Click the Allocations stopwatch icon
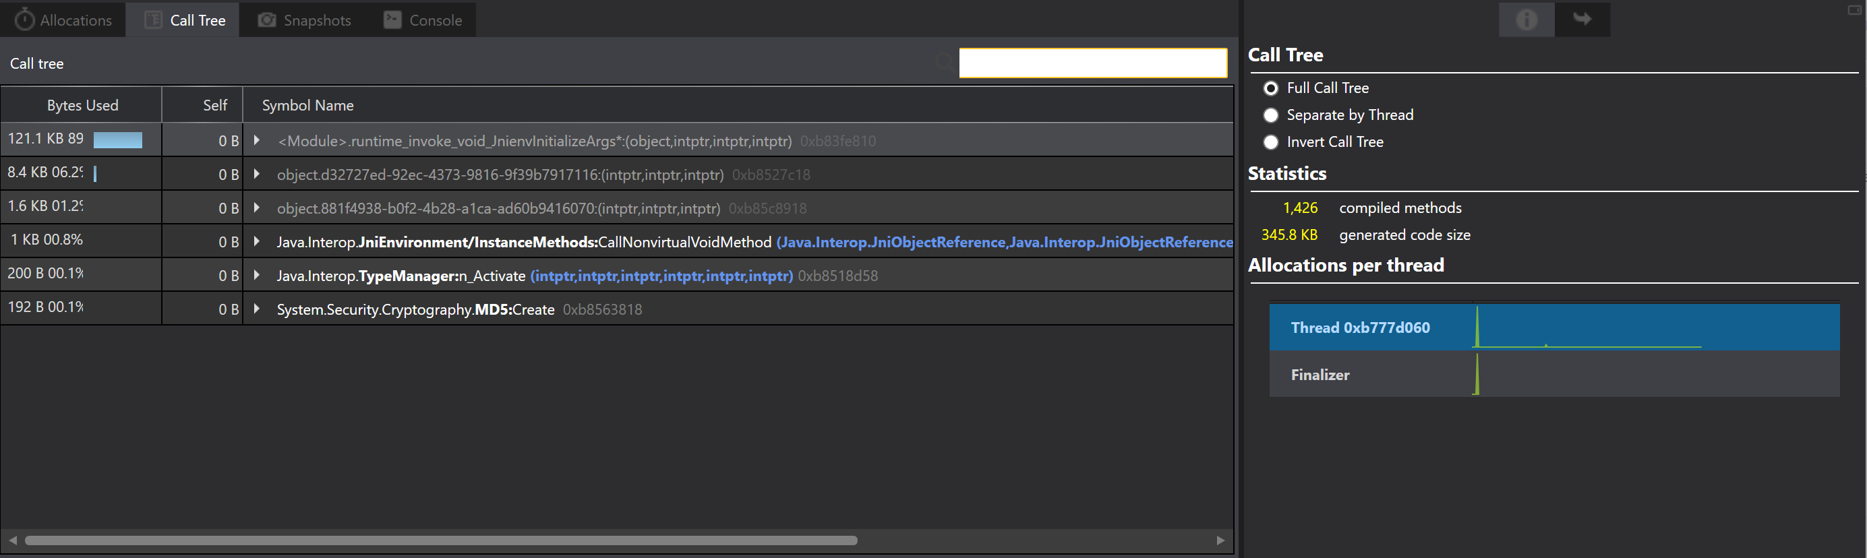1867x558 pixels. [x=25, y=20]
